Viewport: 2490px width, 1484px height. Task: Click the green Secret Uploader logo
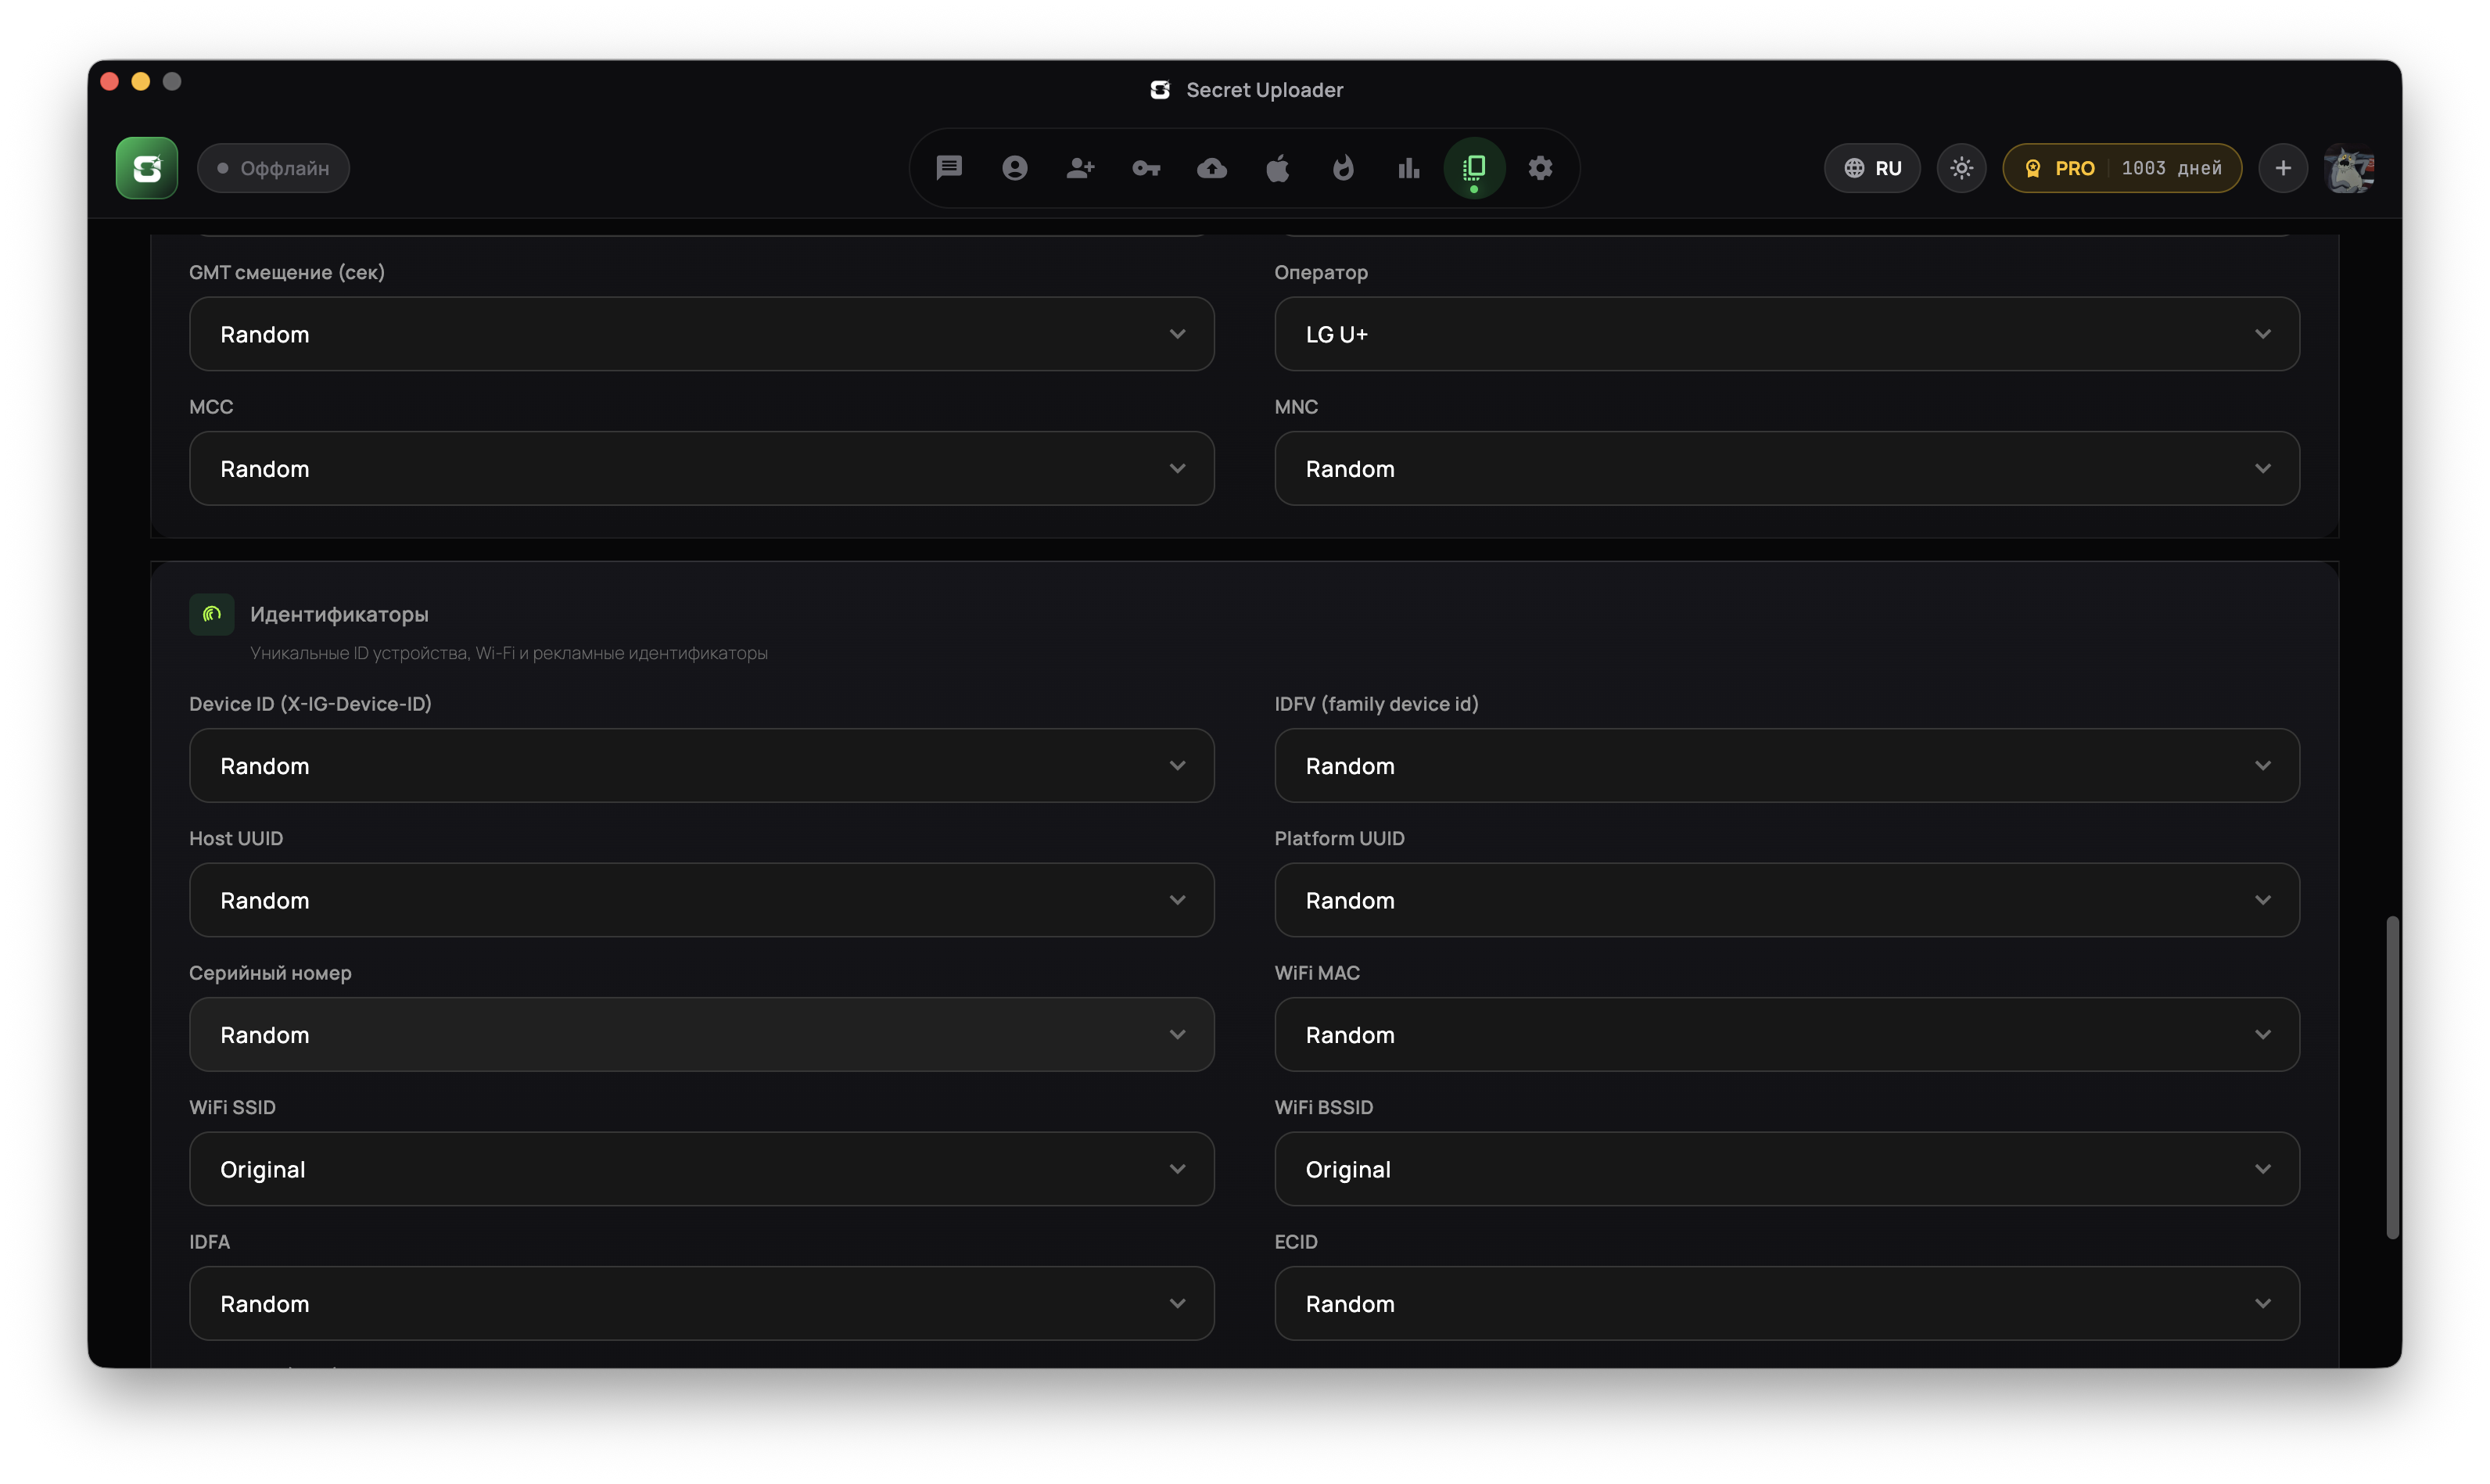coord(147,168)
